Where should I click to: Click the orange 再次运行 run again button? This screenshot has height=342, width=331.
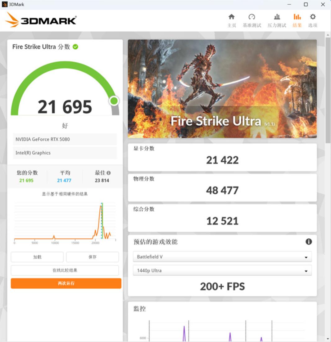point(66,283)
